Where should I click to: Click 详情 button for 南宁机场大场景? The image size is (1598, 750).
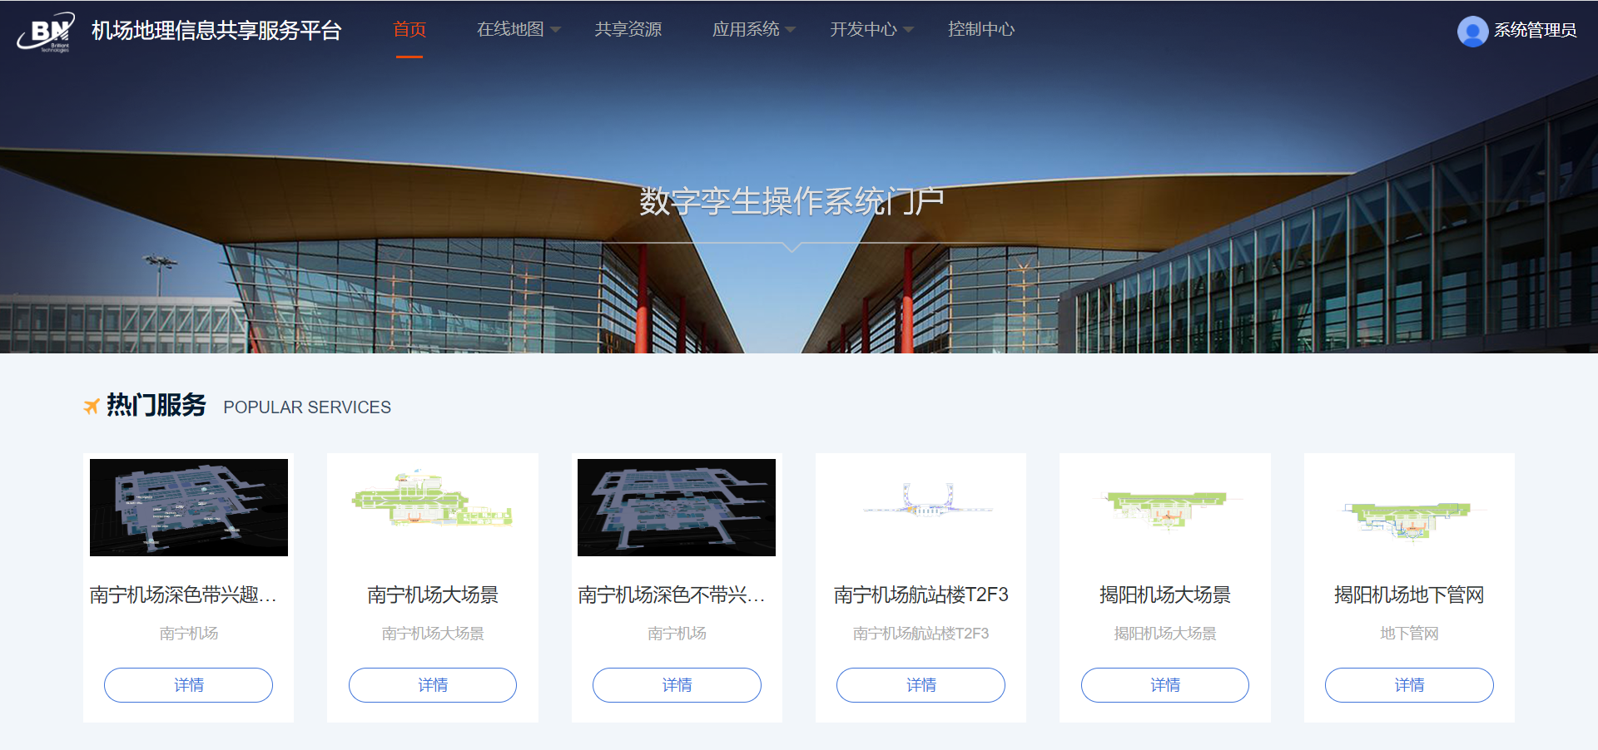433,685
